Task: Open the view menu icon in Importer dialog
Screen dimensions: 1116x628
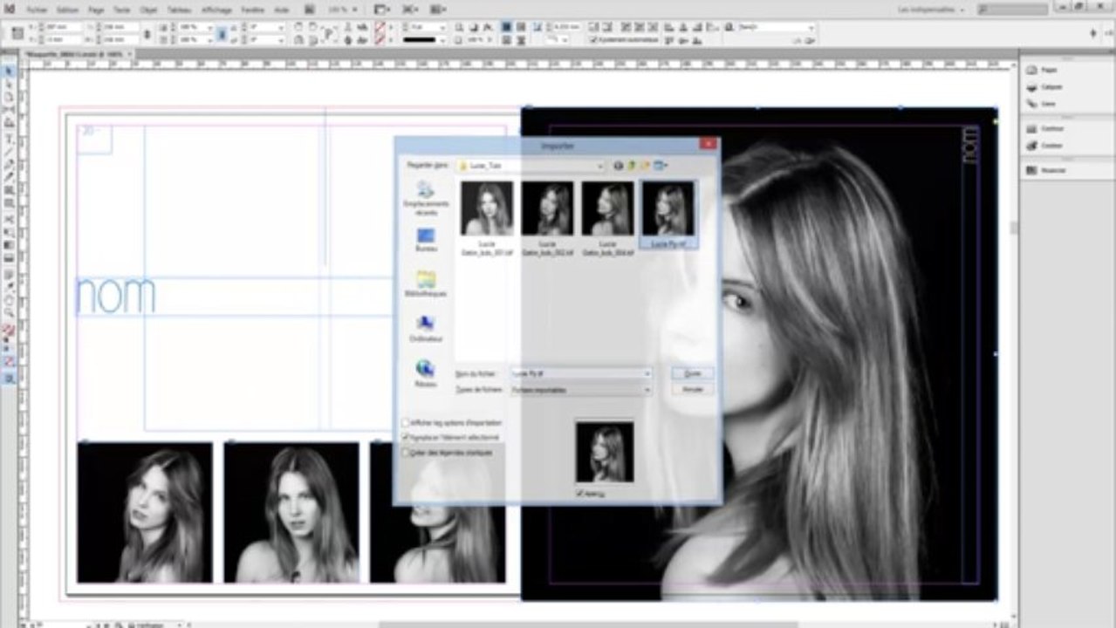Action: pos(661,165)
